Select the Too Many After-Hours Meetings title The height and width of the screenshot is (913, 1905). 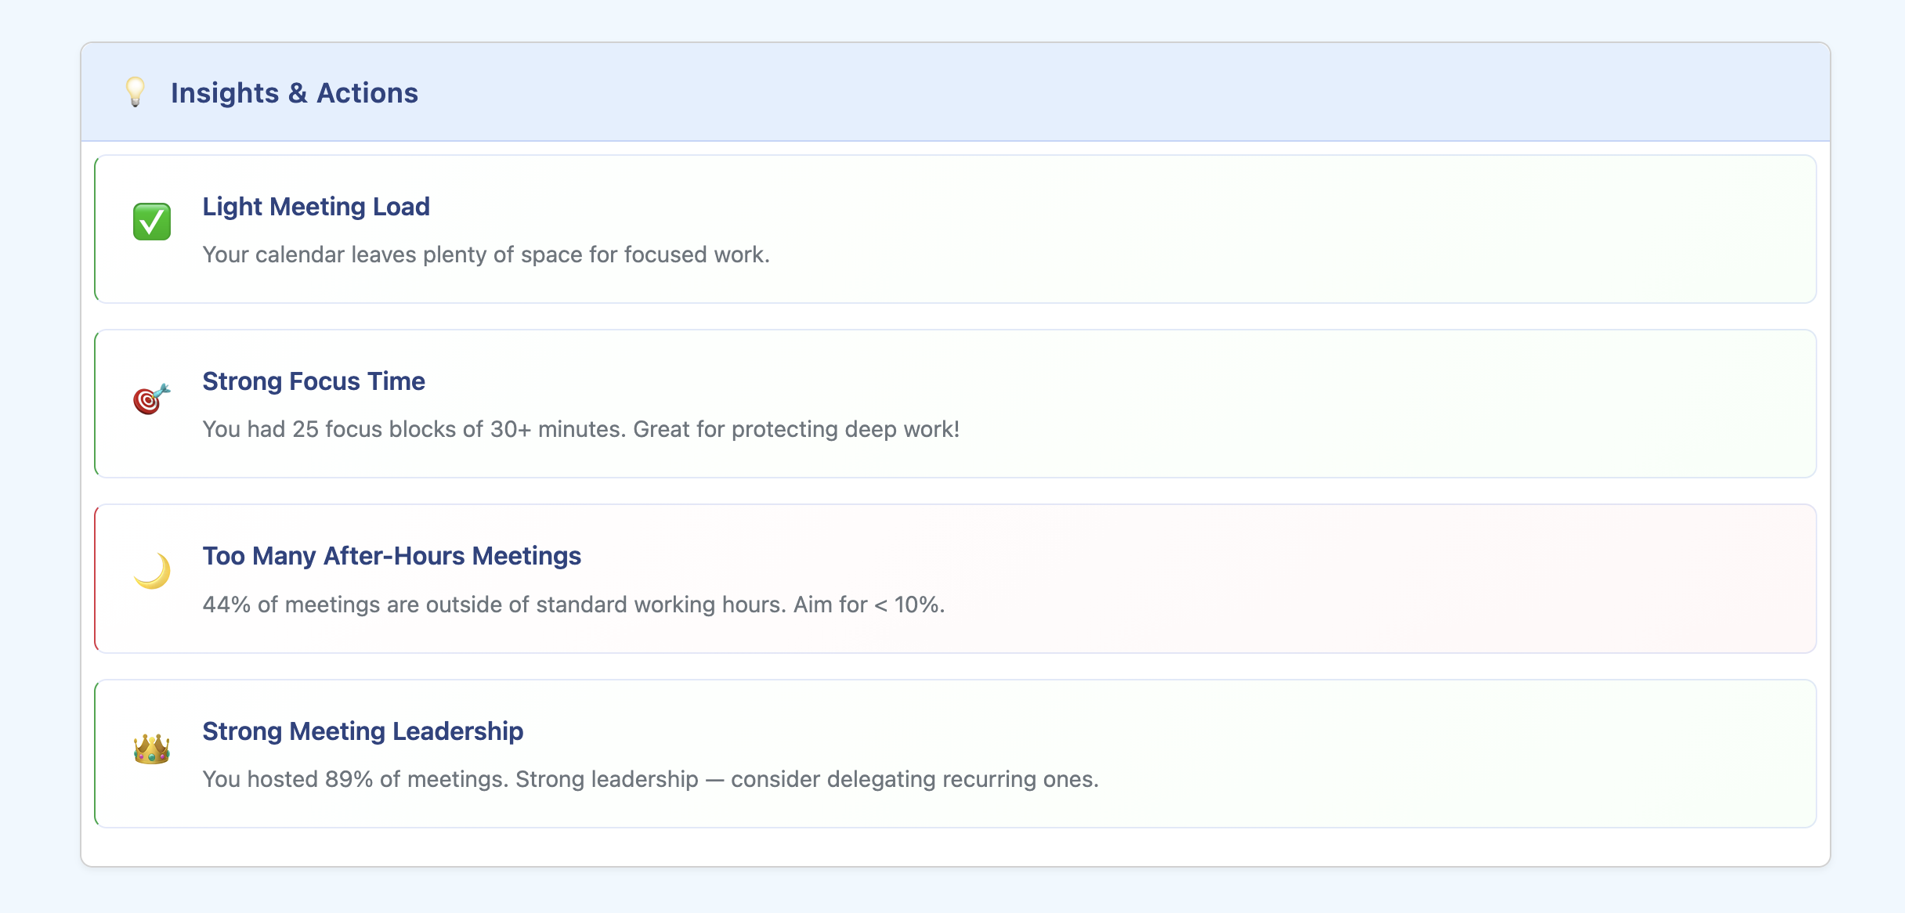[x=392, y=556]
